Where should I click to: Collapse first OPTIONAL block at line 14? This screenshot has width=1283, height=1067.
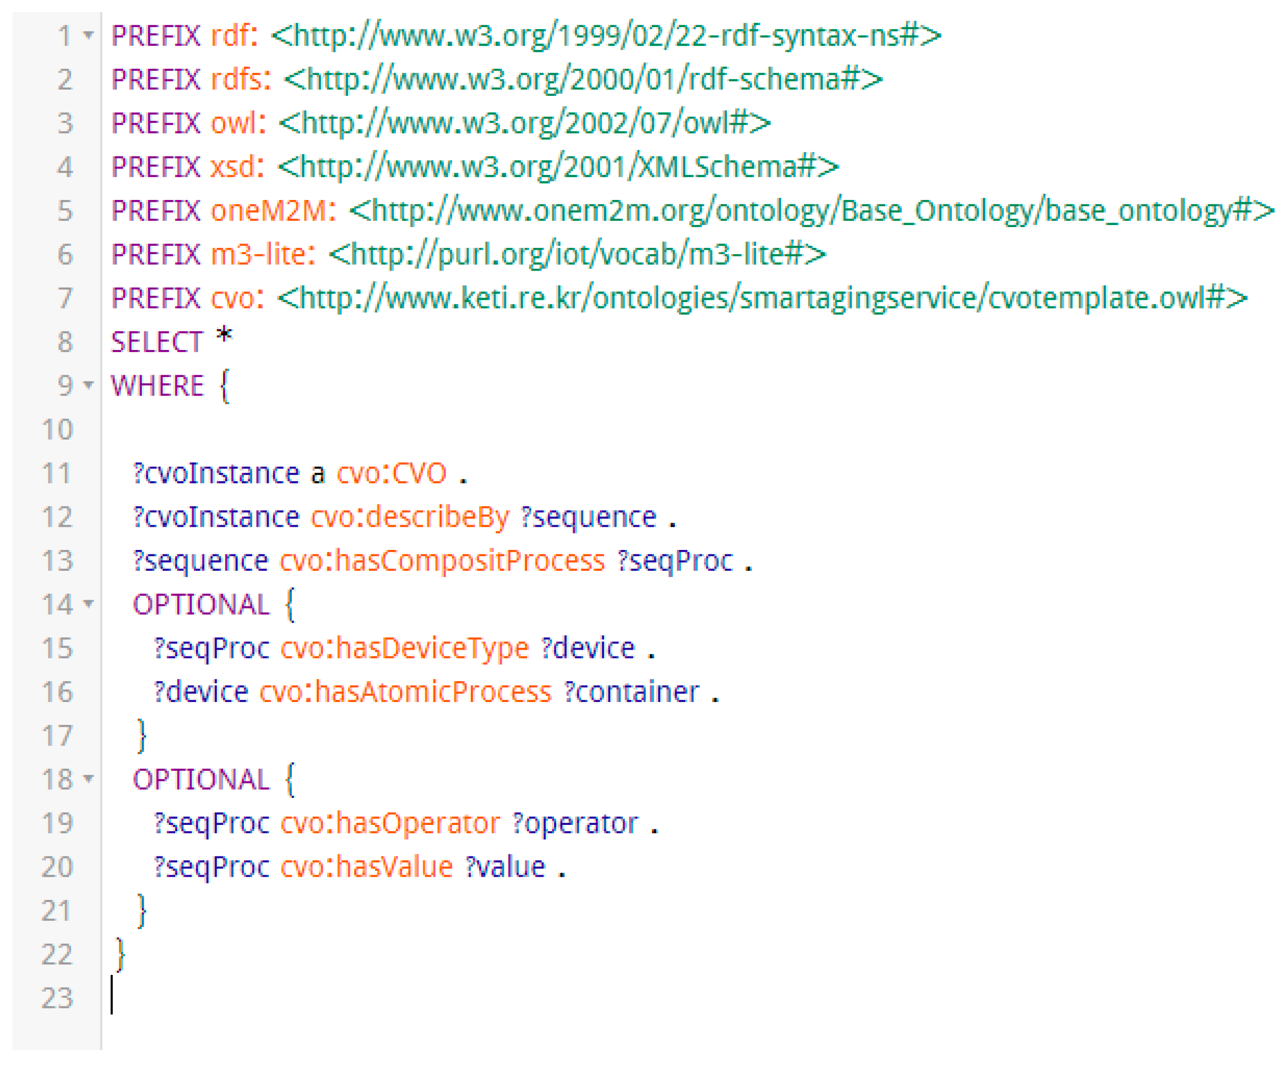coord(89,604)
